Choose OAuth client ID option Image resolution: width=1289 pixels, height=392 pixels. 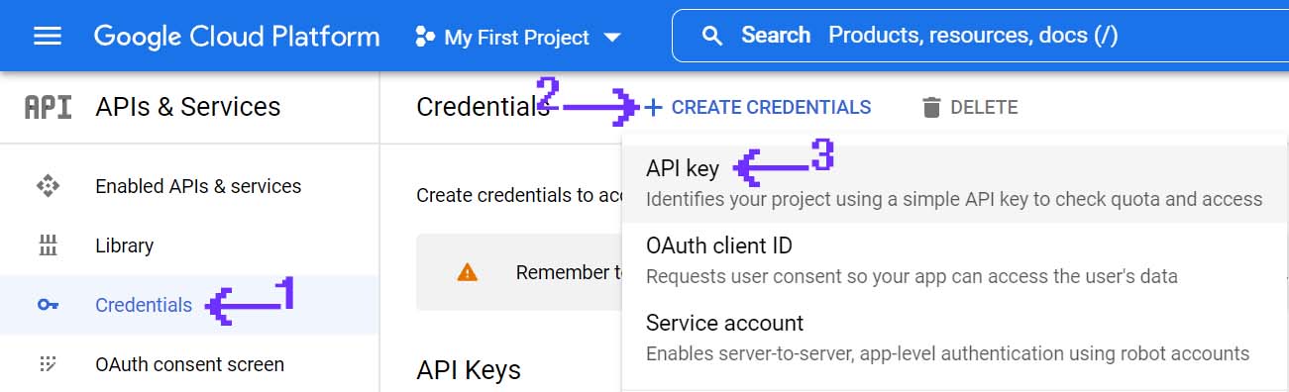point(954,260)
